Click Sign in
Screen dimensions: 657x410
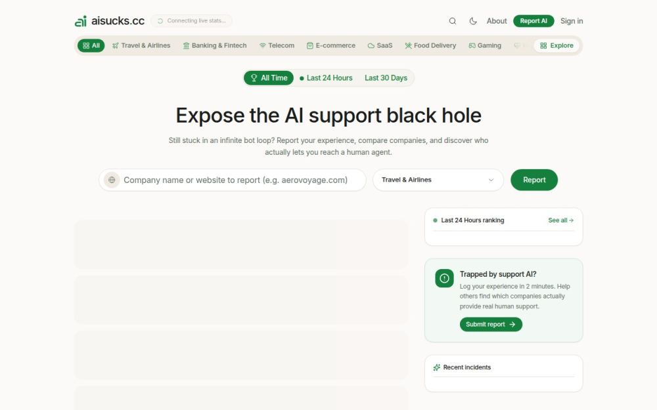point(572,21)
